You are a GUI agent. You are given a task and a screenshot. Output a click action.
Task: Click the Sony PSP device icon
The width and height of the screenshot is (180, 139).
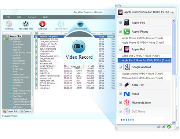coord(126,85)
